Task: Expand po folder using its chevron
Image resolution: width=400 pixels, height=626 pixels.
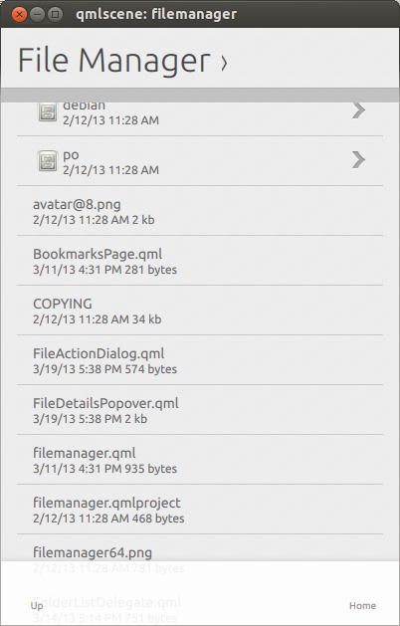Action: point(358,160)
